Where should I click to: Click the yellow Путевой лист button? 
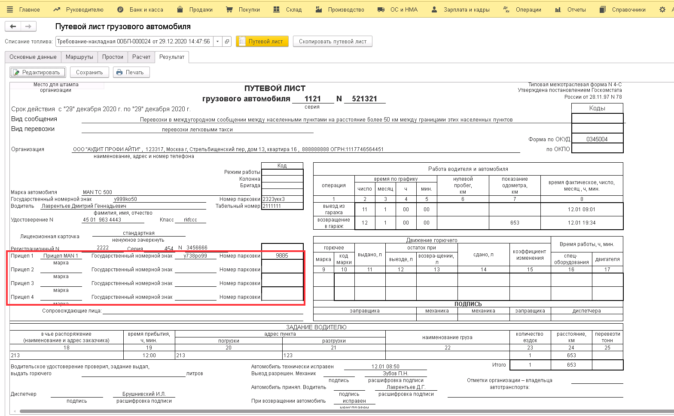[262, 42]
